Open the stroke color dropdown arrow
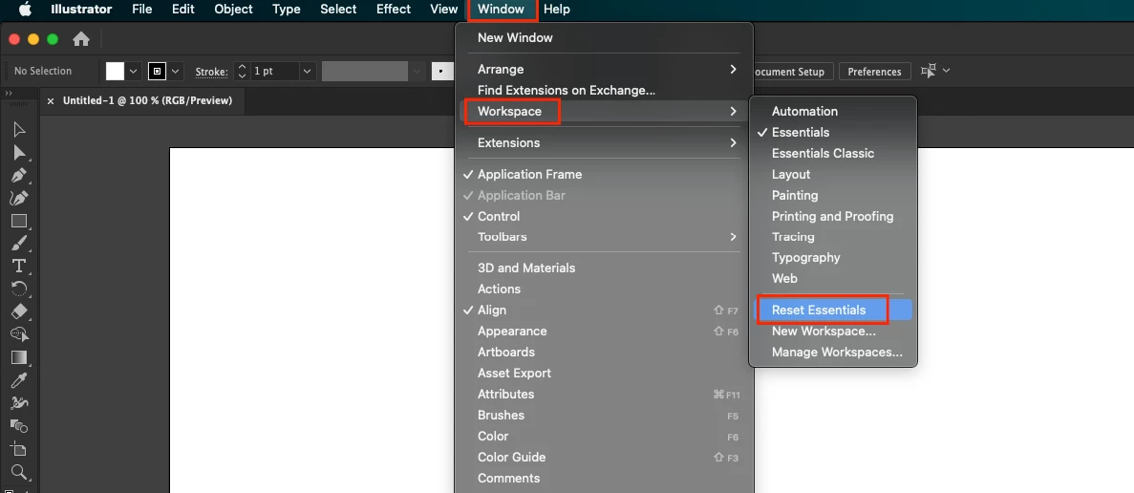This screenshot has height=493, width=1134. 175,71
